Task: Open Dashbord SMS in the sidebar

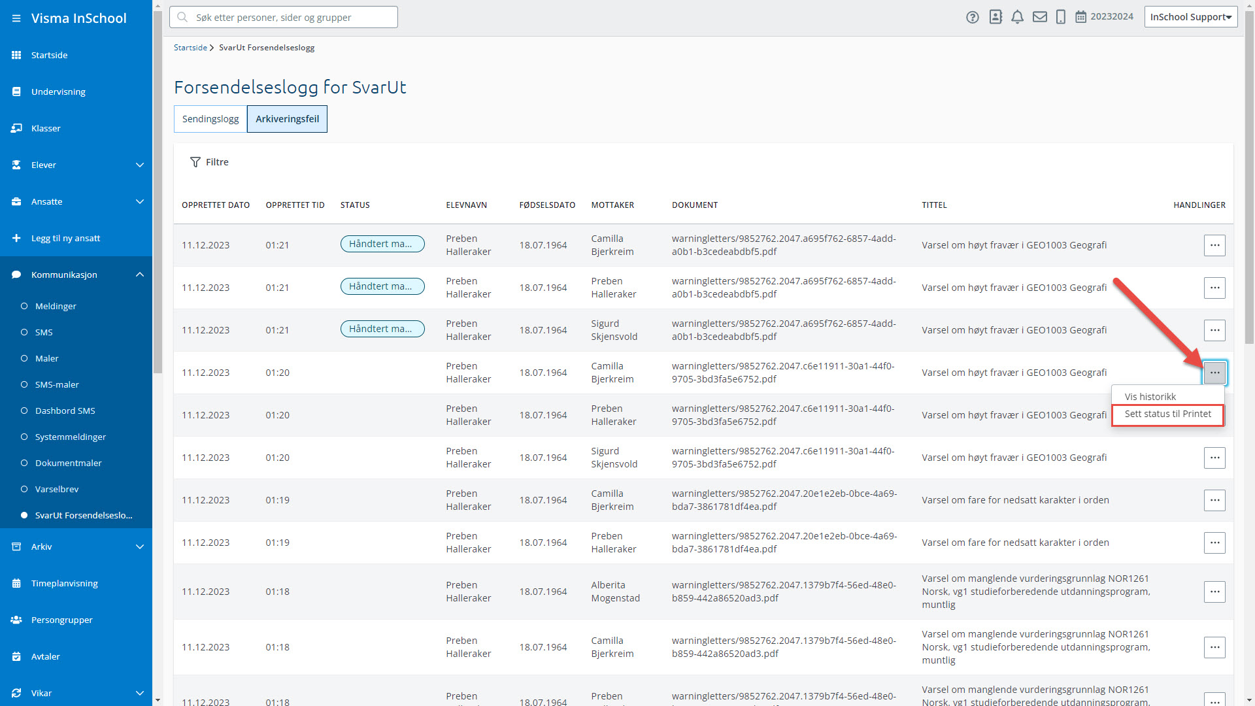Action: coord(65,411)
